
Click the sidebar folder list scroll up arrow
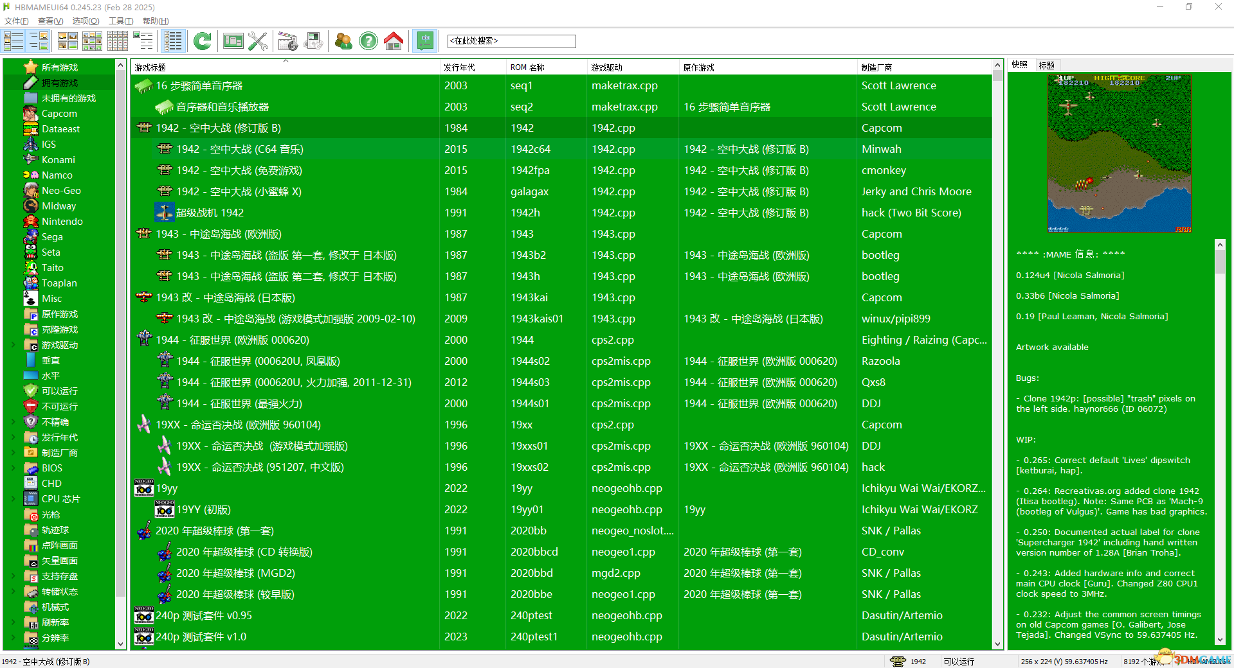click(x=120, y=65)
